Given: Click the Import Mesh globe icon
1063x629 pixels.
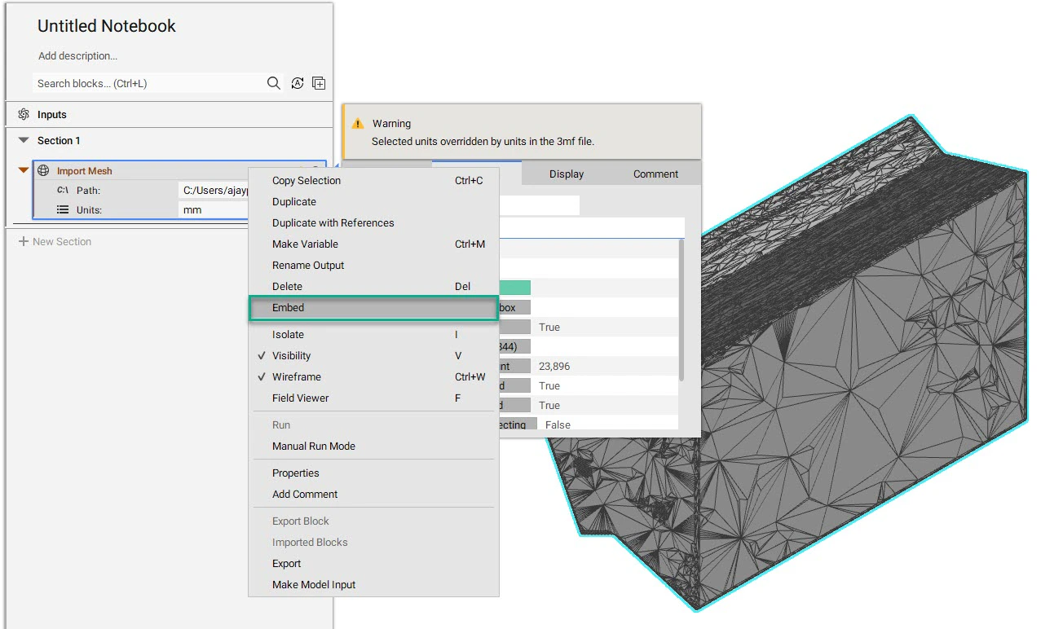Looking at the screenshot, I should pyautogui.click(x=42, y=170).
